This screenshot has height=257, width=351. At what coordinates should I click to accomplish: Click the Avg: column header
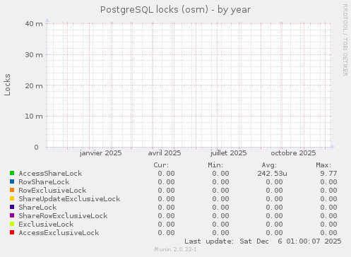coord(269,165)
